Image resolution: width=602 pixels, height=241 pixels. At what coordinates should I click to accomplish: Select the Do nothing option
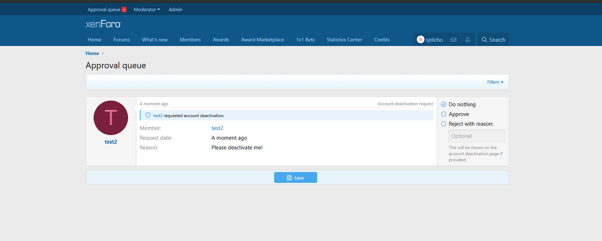tap(444, 105)
